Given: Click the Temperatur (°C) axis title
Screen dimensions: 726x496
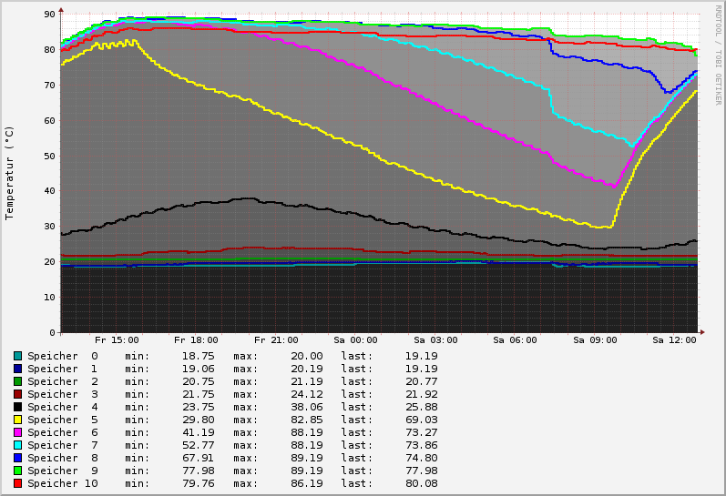Looking at the screenshot, I should point(10,173).
